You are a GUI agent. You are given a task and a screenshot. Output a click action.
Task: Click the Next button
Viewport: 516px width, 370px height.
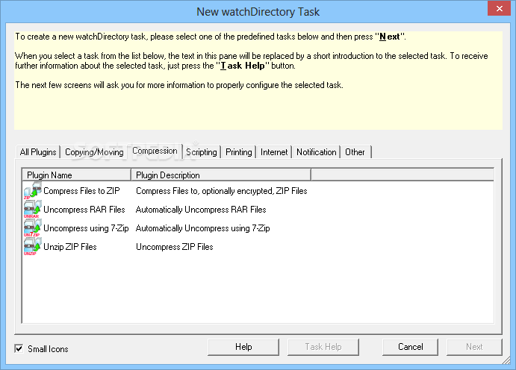click(474, 347)
